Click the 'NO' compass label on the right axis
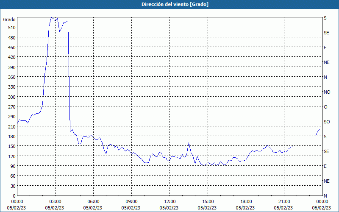The height and width of the screenshot is (212, 339). pyautogui.click(x=327, y=92)
